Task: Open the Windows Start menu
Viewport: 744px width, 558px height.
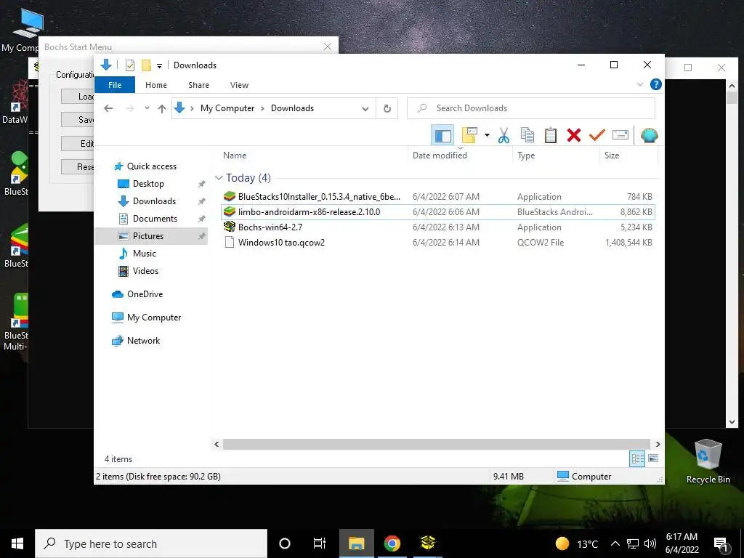Action: [x=17, y=543]
